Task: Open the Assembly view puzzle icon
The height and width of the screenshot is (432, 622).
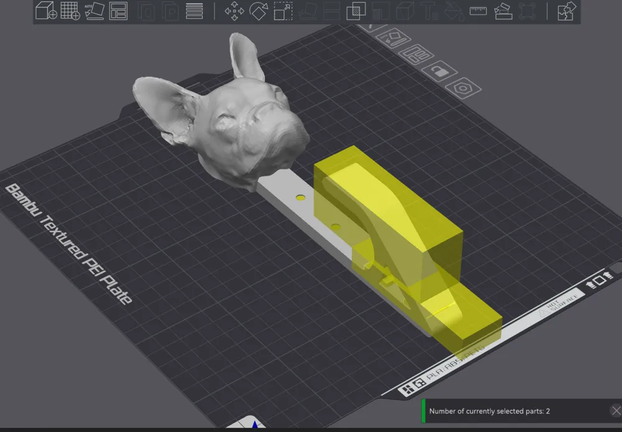Action: click(x=567, y=11)
